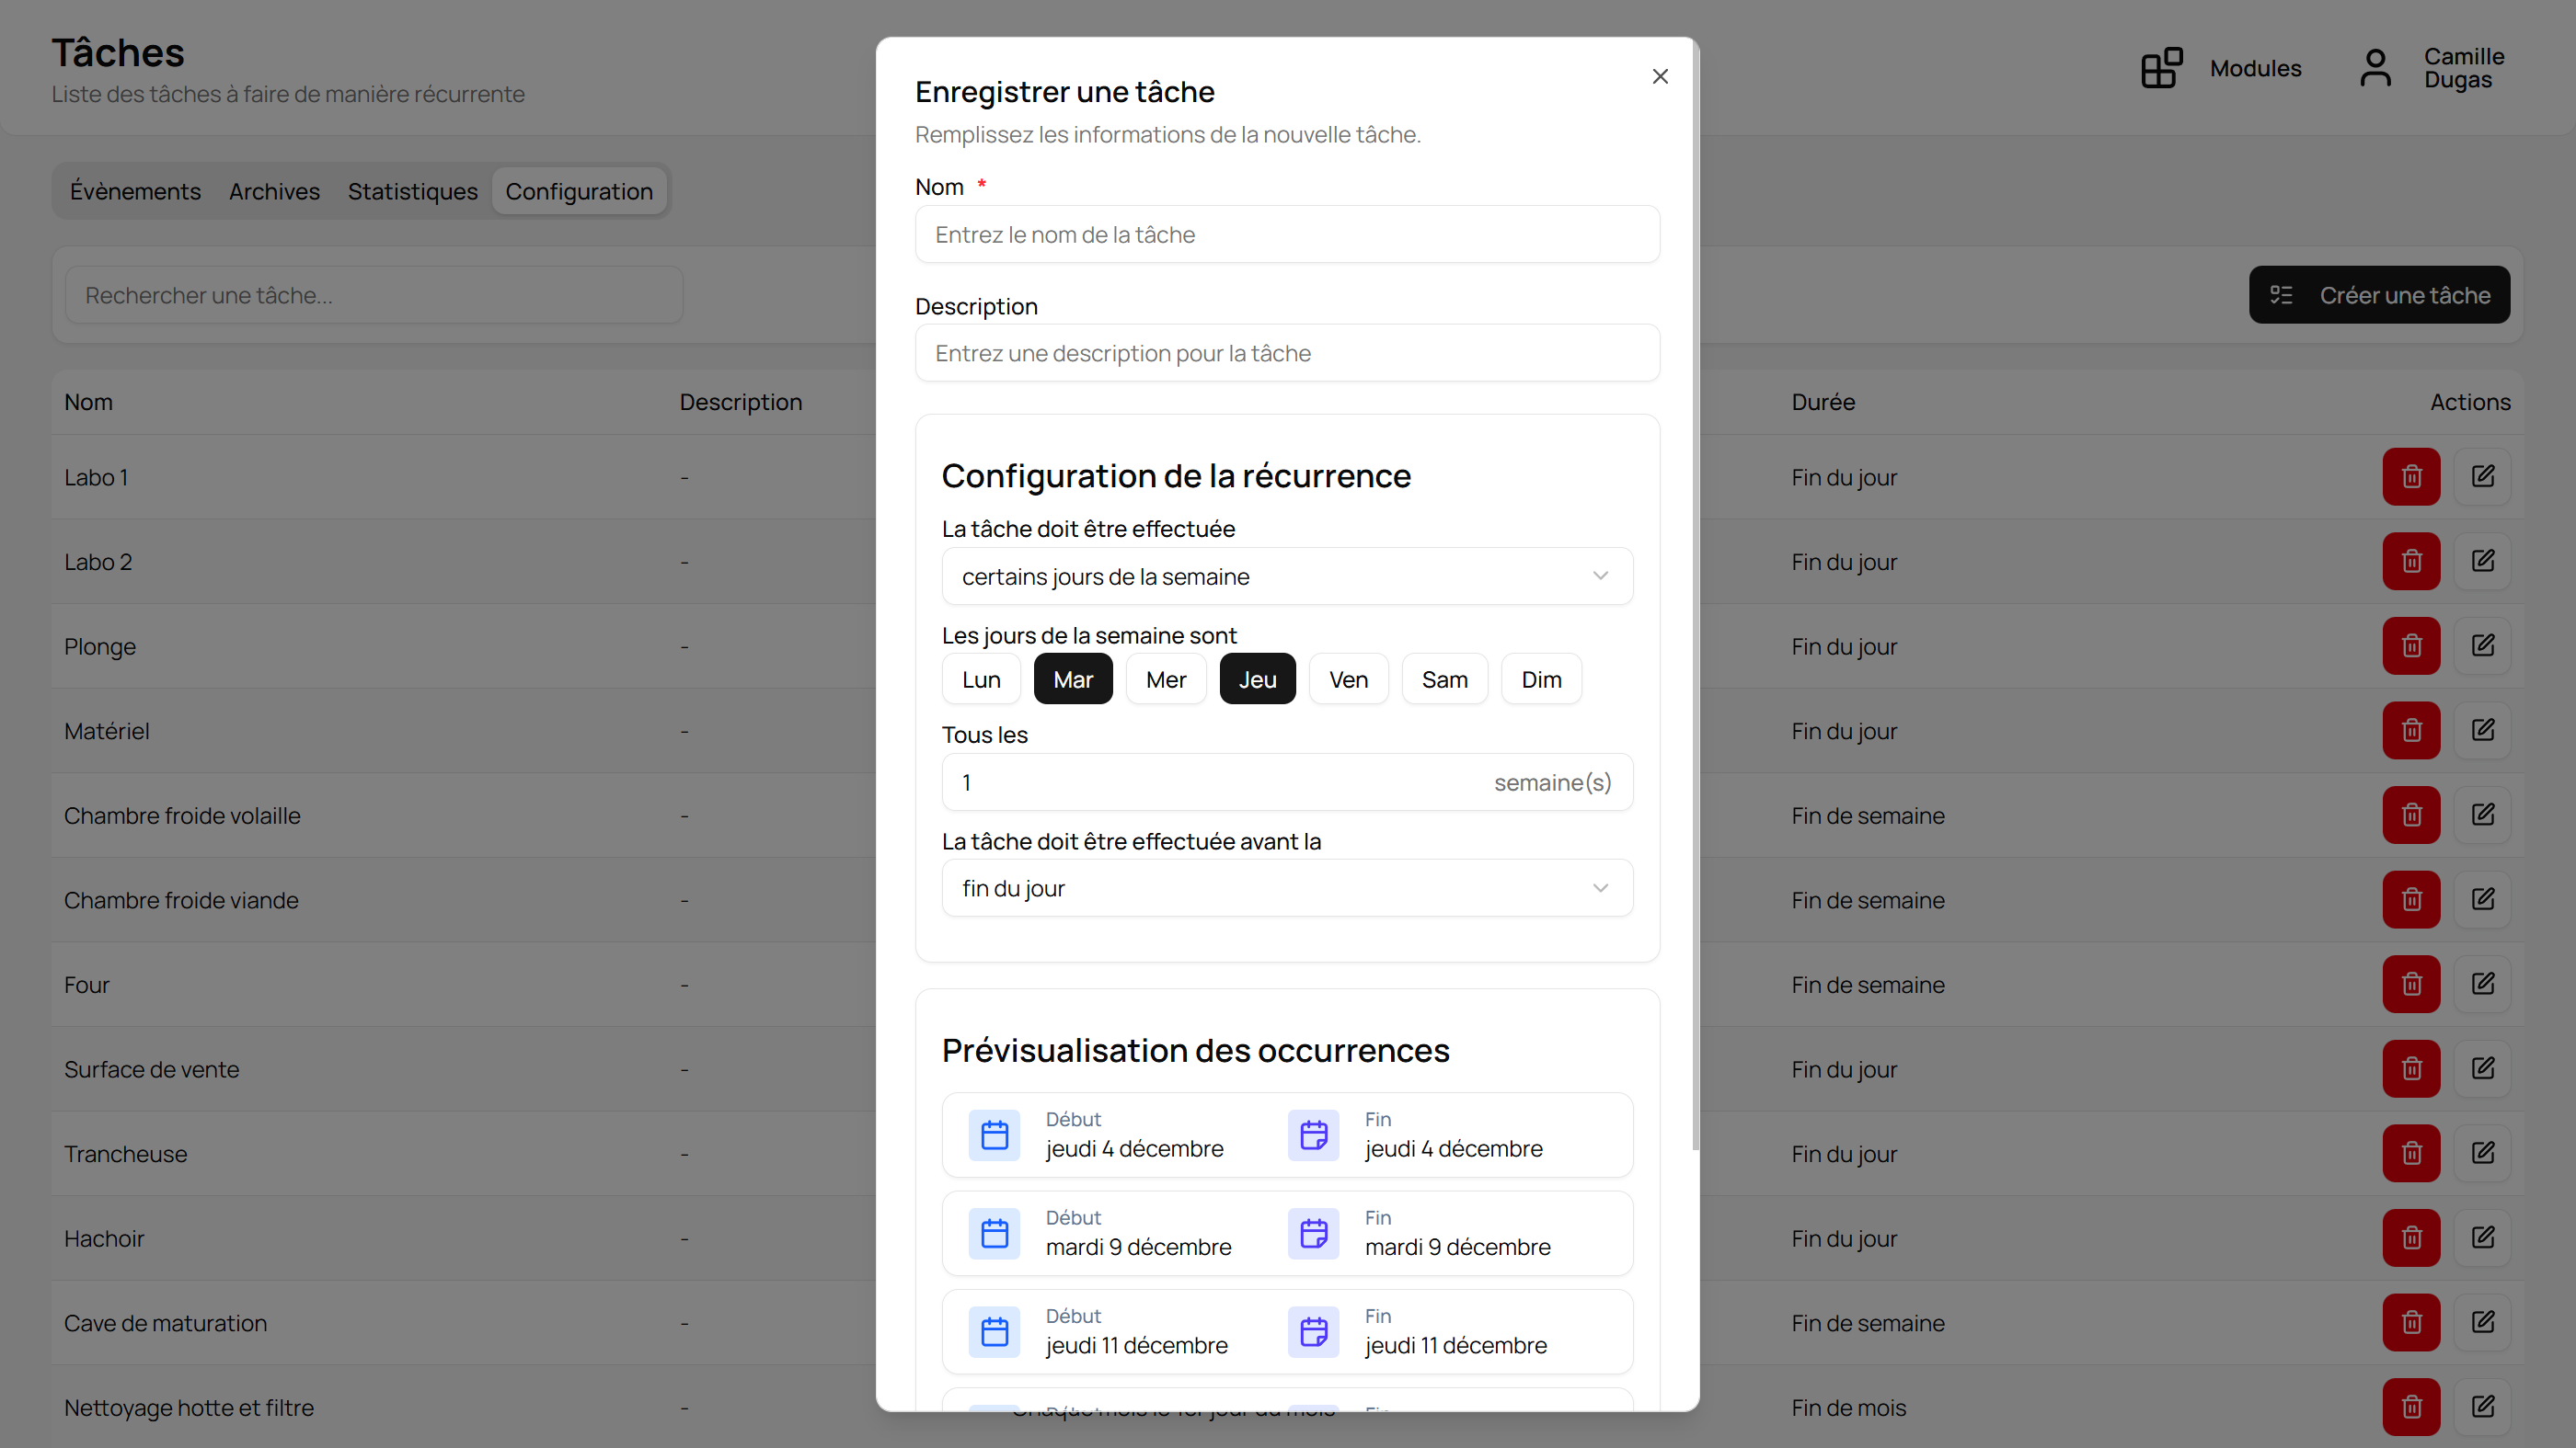Delete the Labo 1 task with trash icon
This screenshot has height=1448, width=2576.
2411,476
